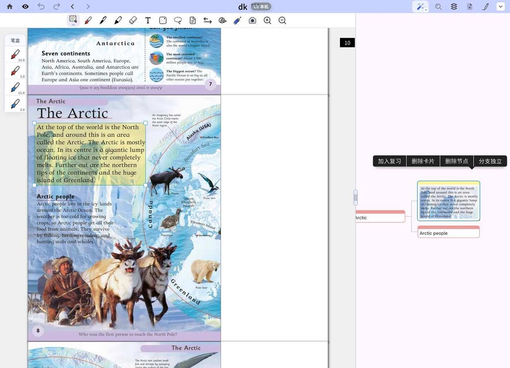This screenshot has width=510, height=368.
Task: Select the rectangle excerpt selection tool
Action: click(73, 20)
